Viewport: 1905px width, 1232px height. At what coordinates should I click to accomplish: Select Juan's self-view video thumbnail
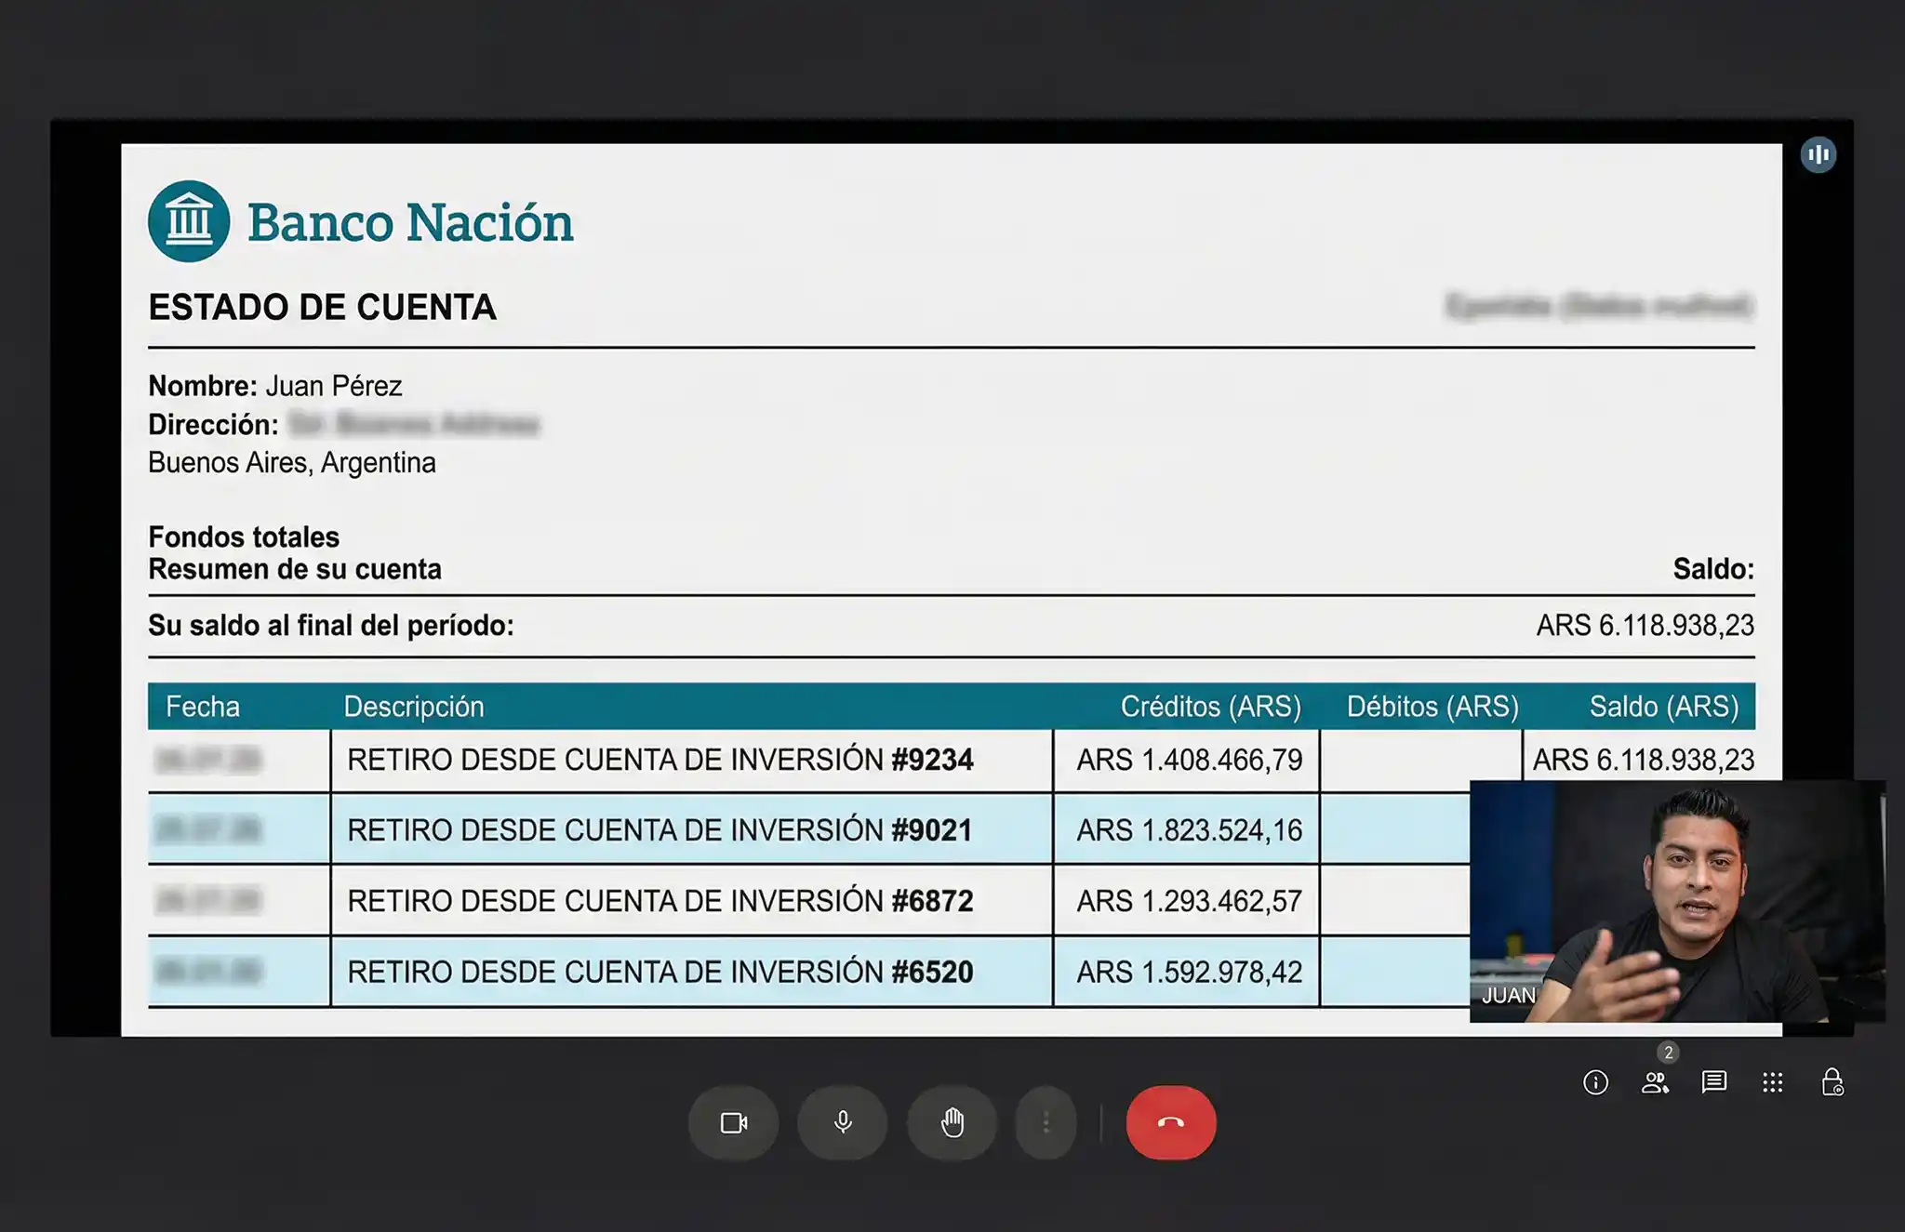point(1676,900)
